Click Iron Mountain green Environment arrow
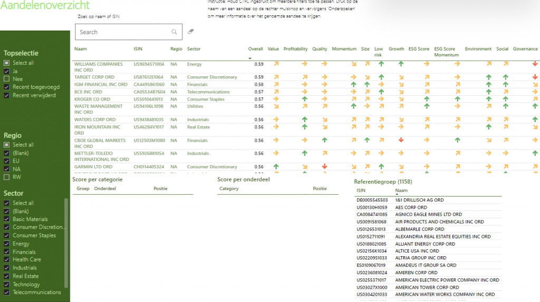540x302 pixels. (489, 127)
